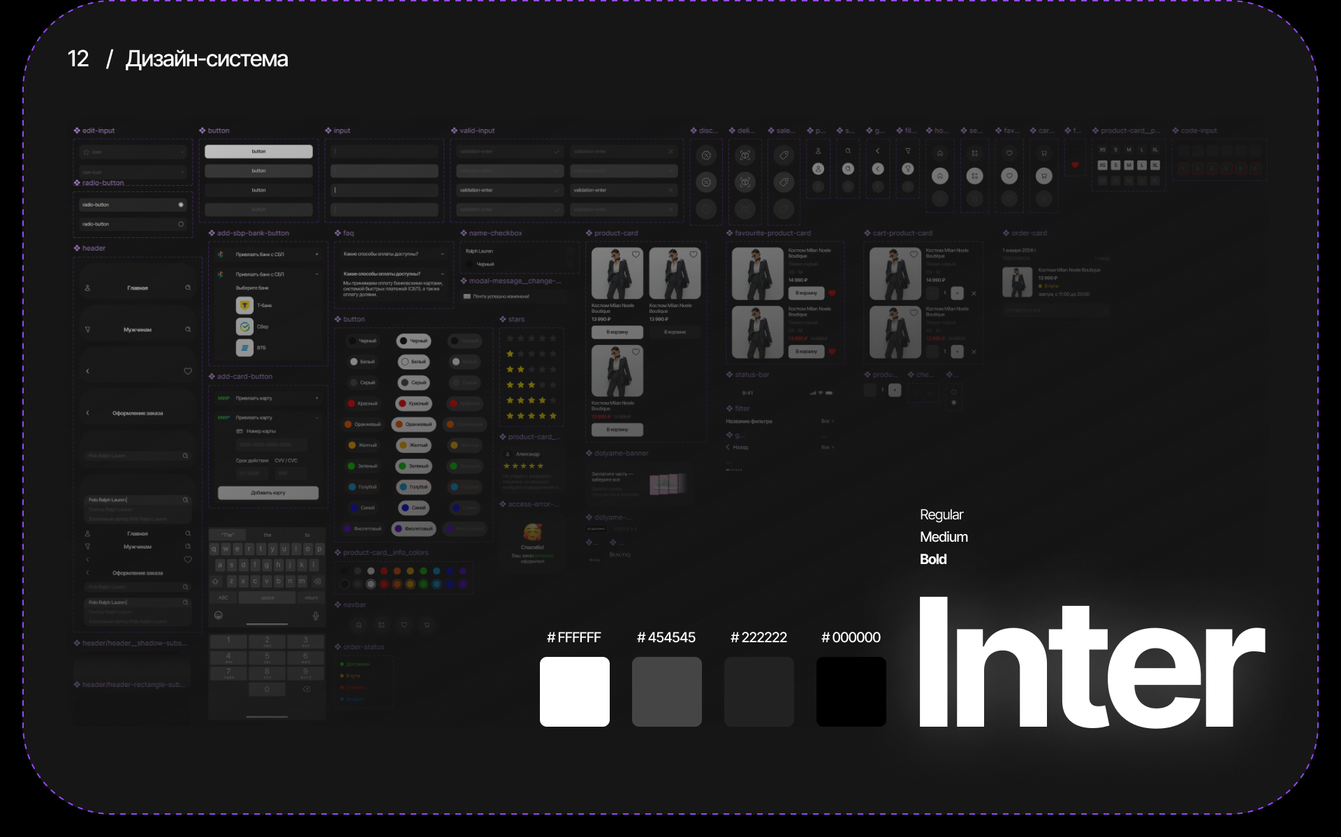This screenshot has height=837, width=1341.
Task: Collapse the opened FAQ payment answer
Action: point(442,274)
